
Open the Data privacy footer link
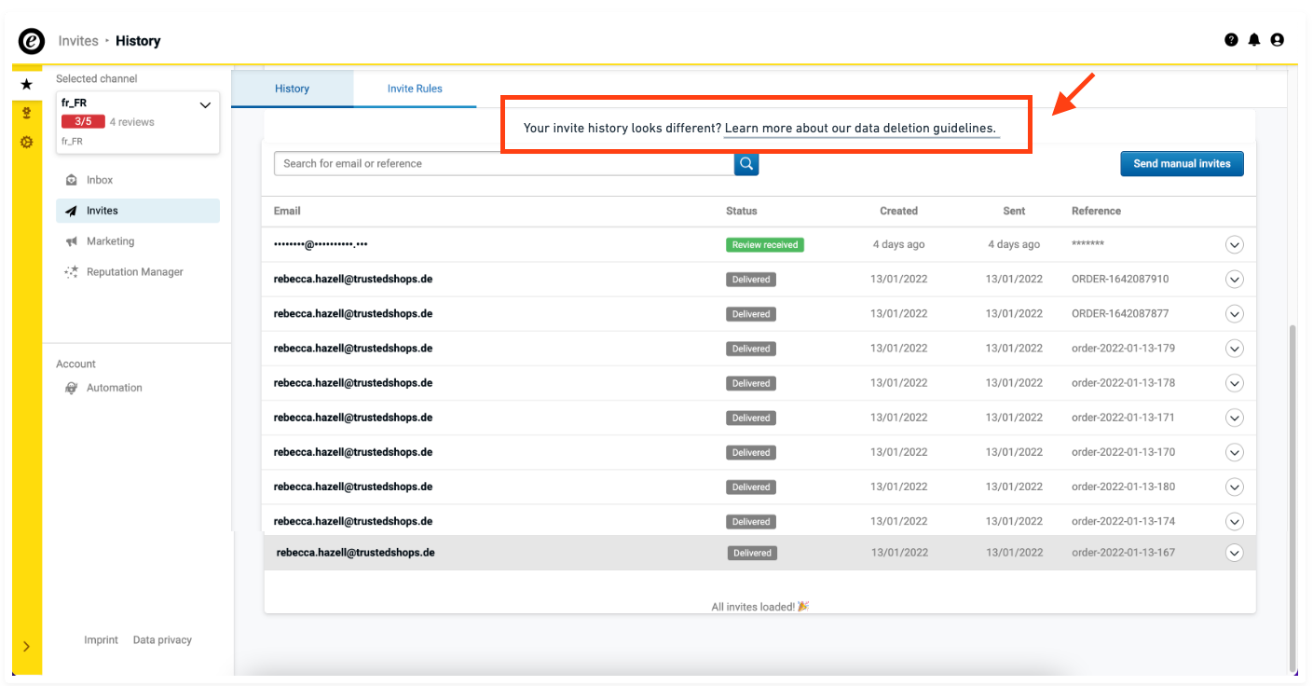pos(162,640)
